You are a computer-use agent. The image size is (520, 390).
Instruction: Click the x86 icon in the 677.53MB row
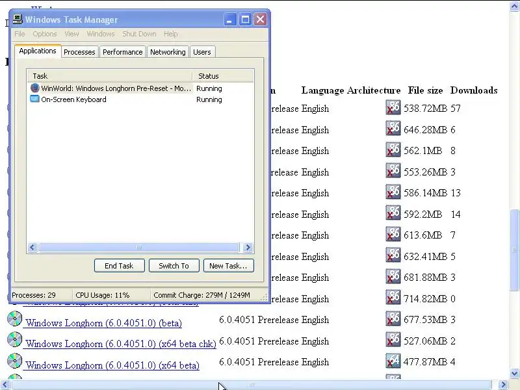tap(393, 318)
